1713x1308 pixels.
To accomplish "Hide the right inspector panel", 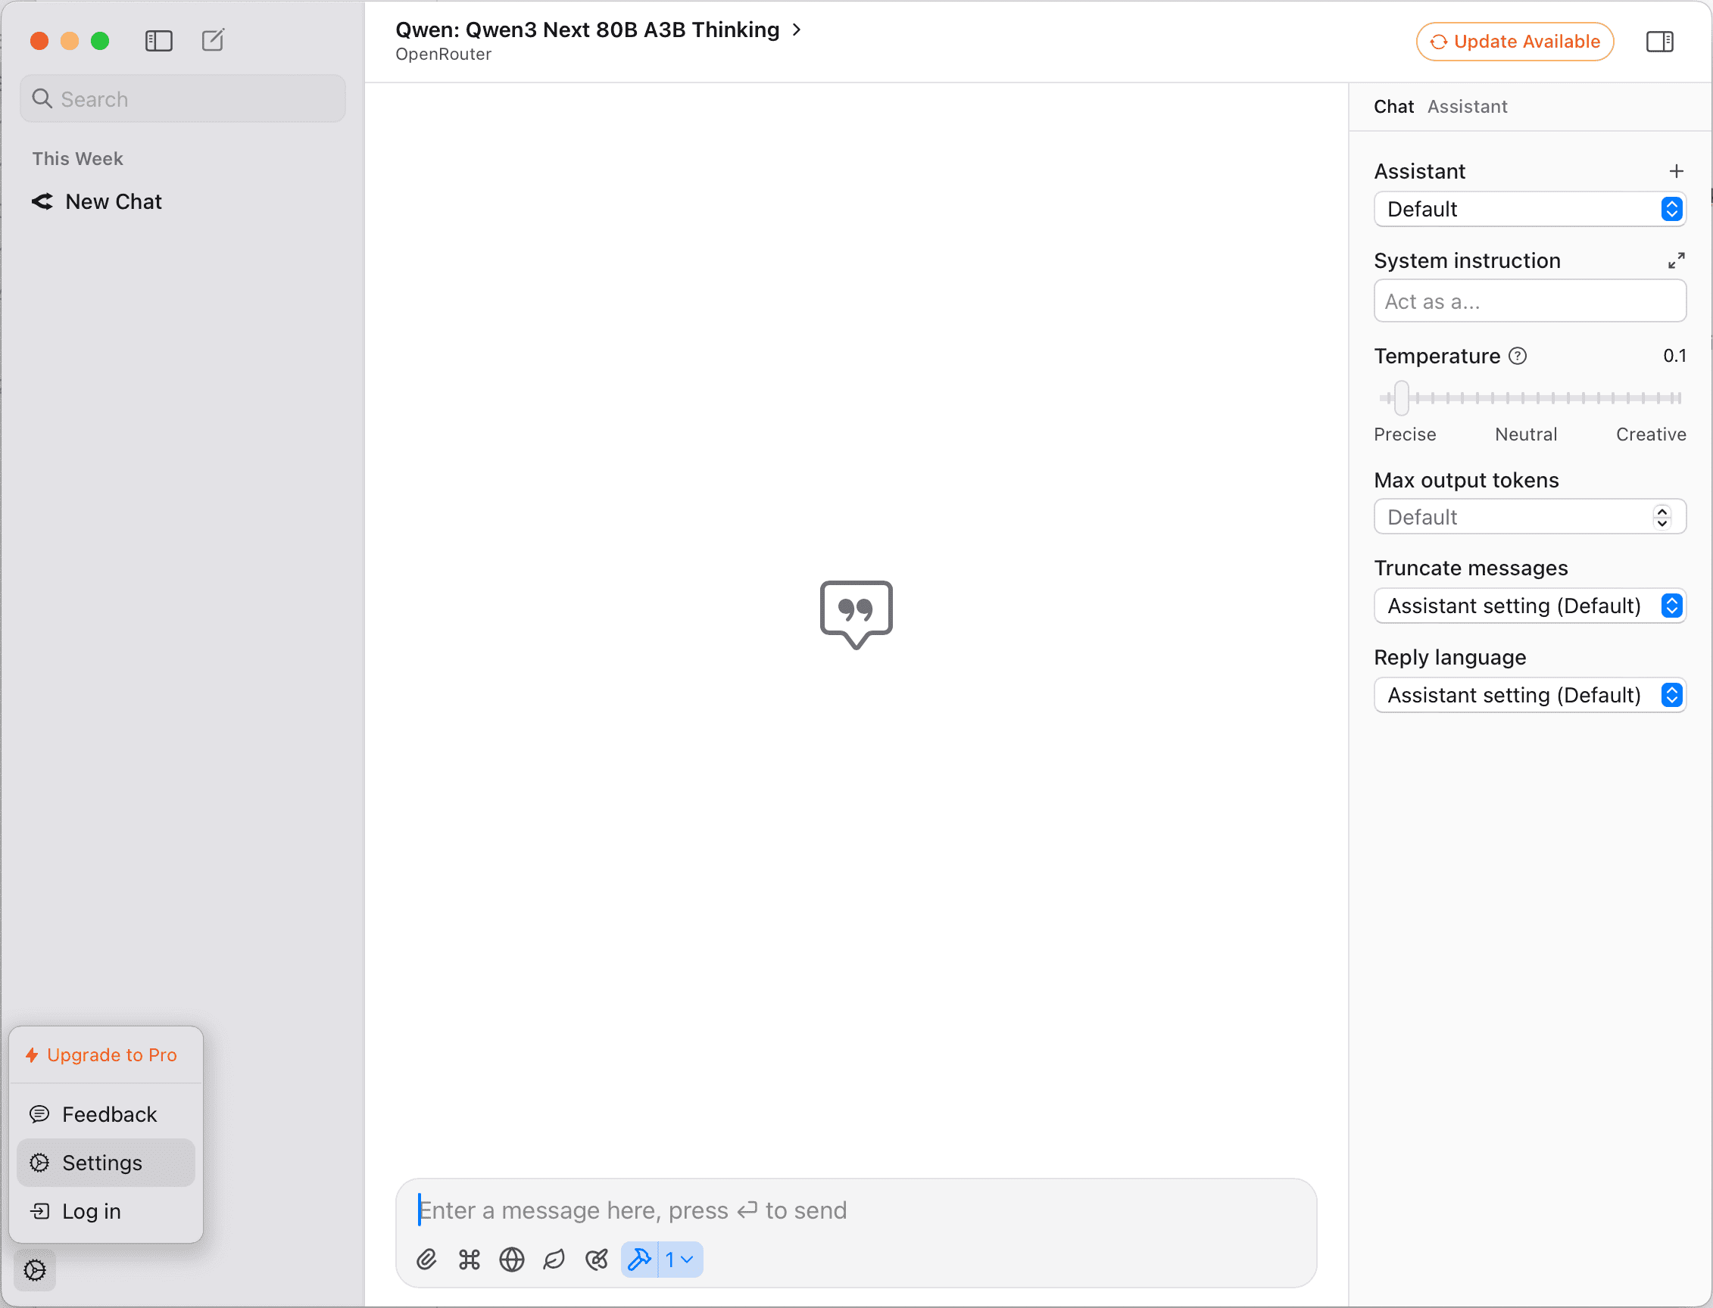I will point(1659,42).
